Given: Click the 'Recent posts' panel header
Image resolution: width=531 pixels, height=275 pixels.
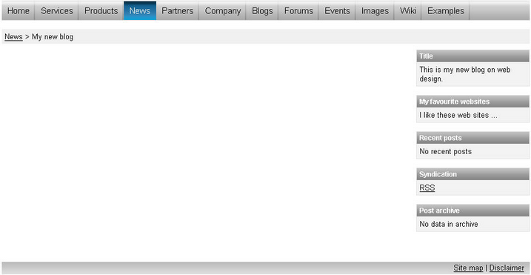Looking at the screenshot, I should 472,138.
